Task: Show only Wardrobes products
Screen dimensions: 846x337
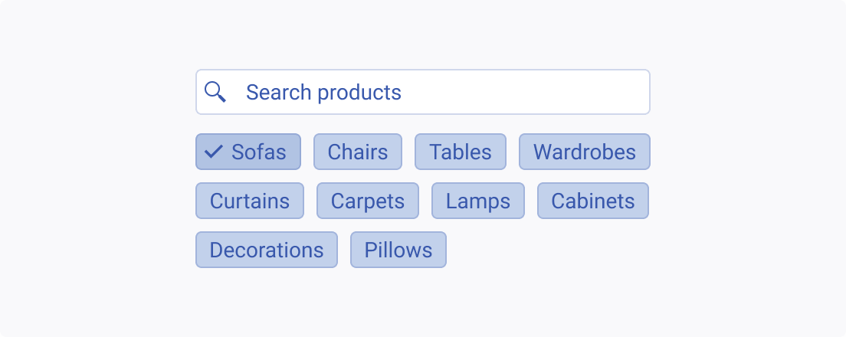Action: tap(585, 152)
